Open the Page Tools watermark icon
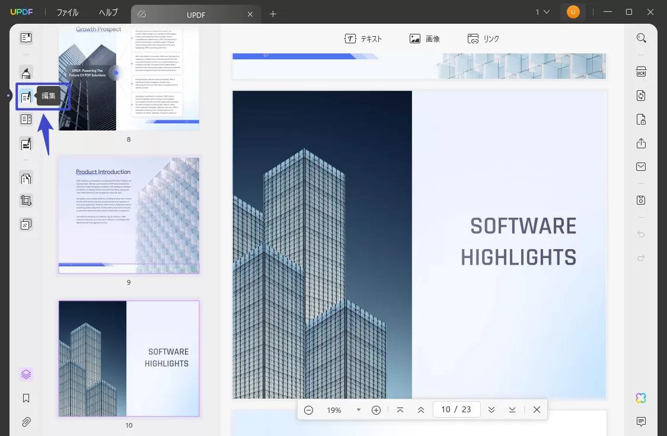Viewport: 667px width, 436px height. [x=26, y=224]
